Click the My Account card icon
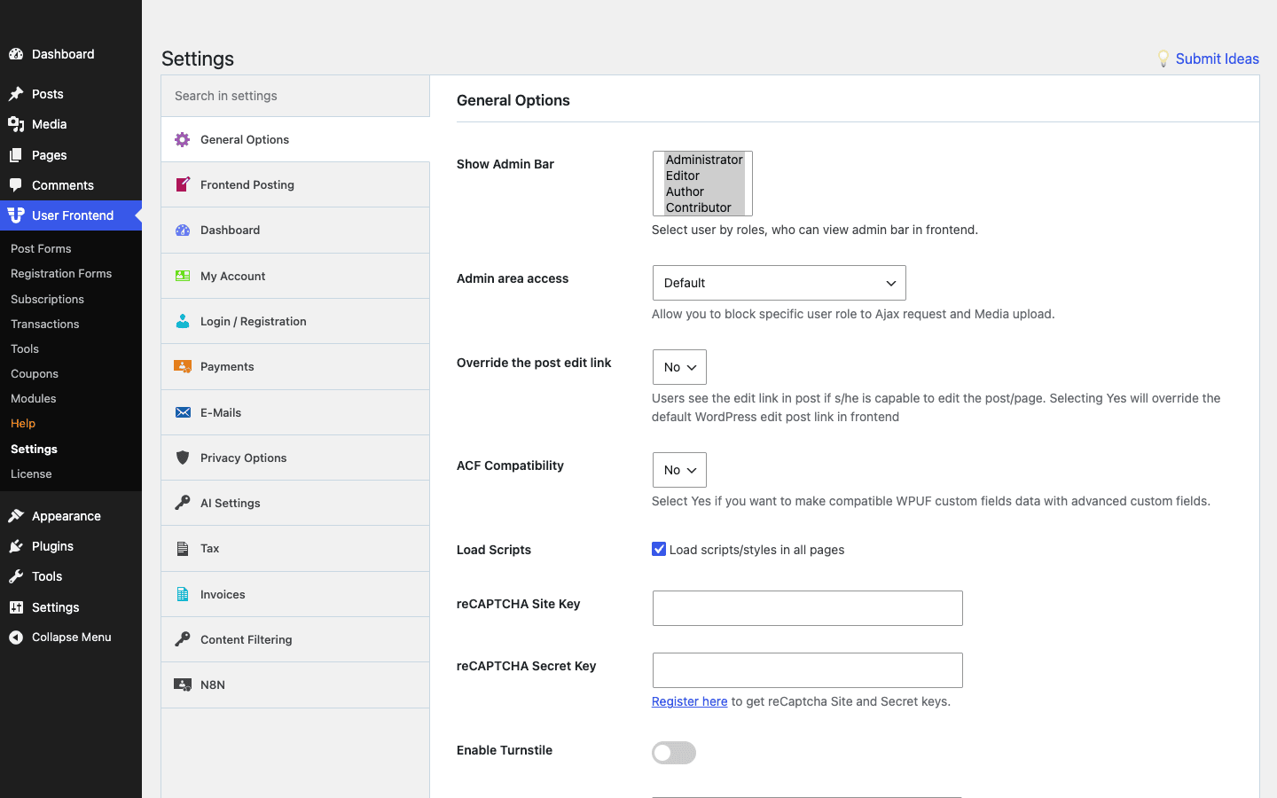 click(183, 276)
